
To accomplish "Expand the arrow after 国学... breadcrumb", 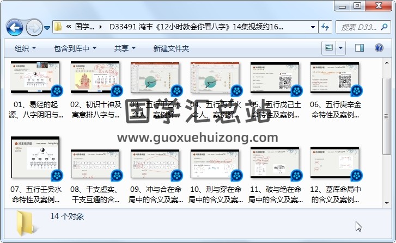I will point(101,27).
